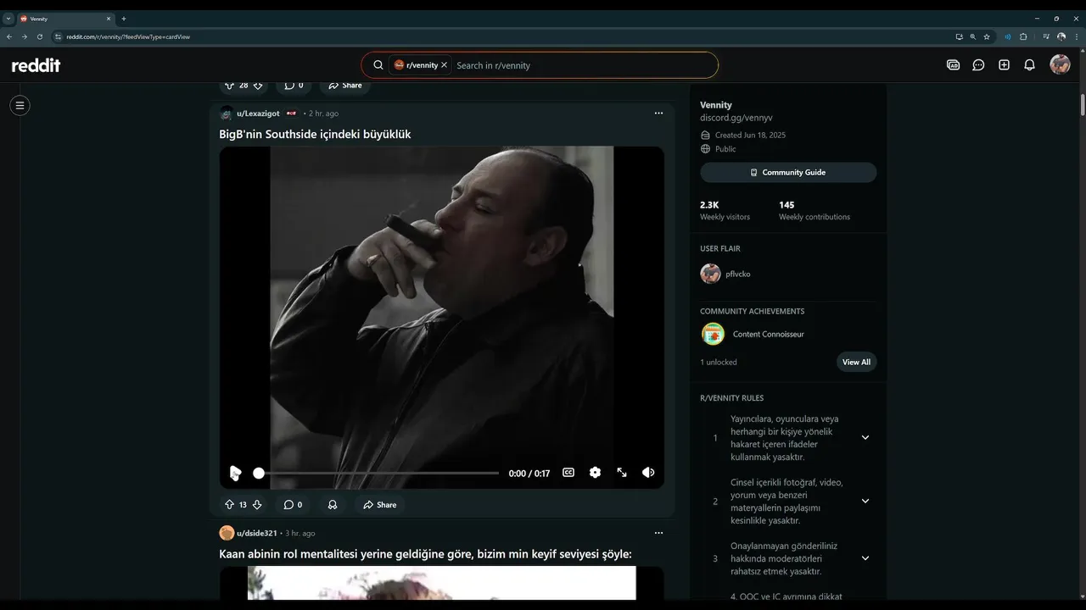Viewport: 1086px width, 610px height.
Task: Open comments on the 28-vote post
Action: pos(294,85)
